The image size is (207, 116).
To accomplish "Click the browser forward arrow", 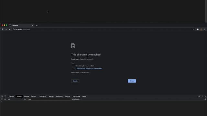I will 6,29.
